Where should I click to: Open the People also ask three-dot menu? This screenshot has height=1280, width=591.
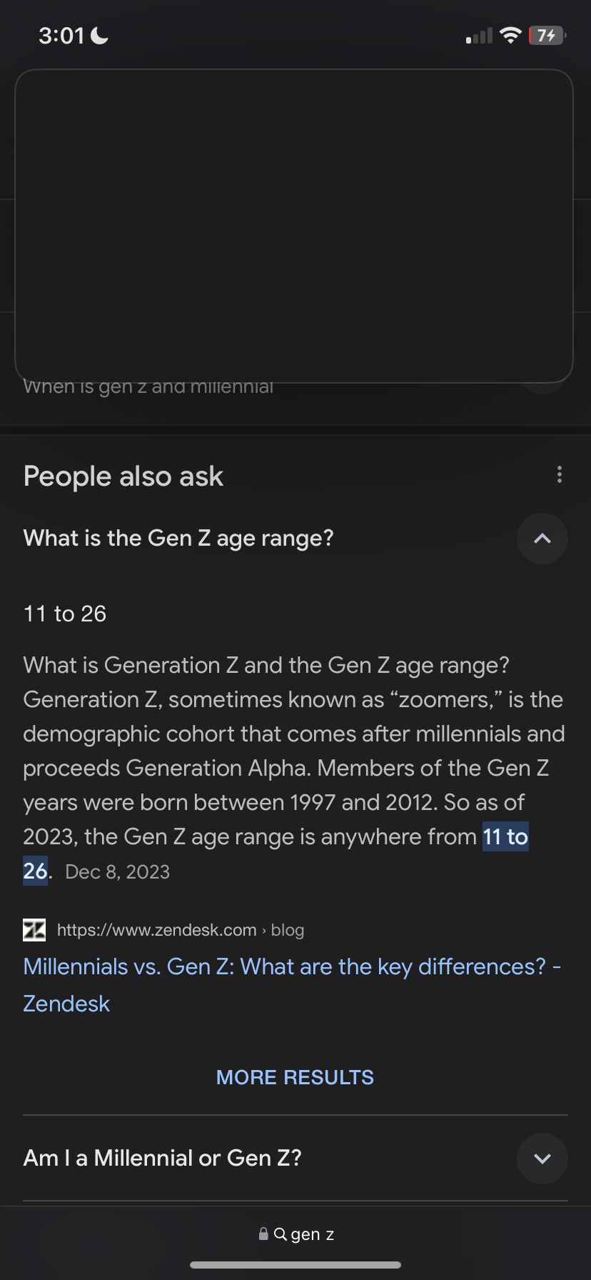click(559, 474)
